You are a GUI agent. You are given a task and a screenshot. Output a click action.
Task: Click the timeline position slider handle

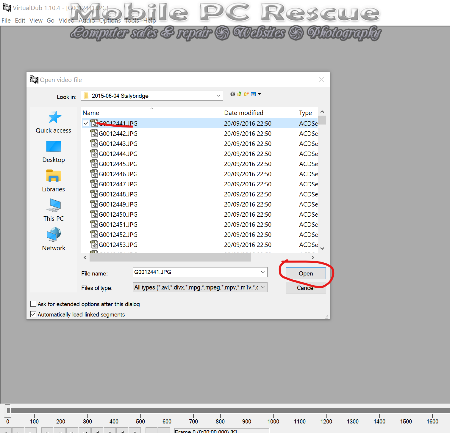[x=8, y=410]
